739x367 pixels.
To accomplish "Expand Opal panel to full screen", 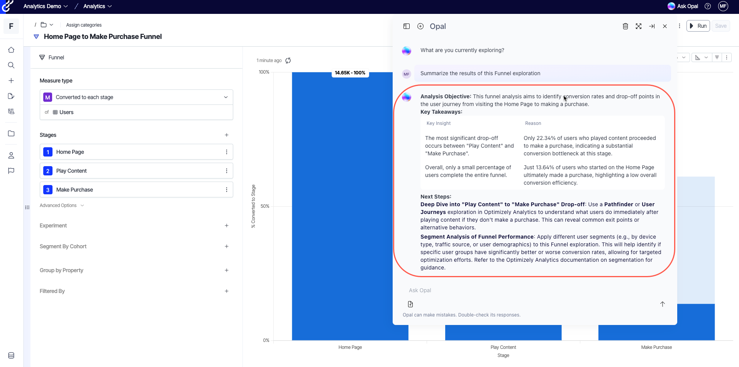I will [639, 26].
